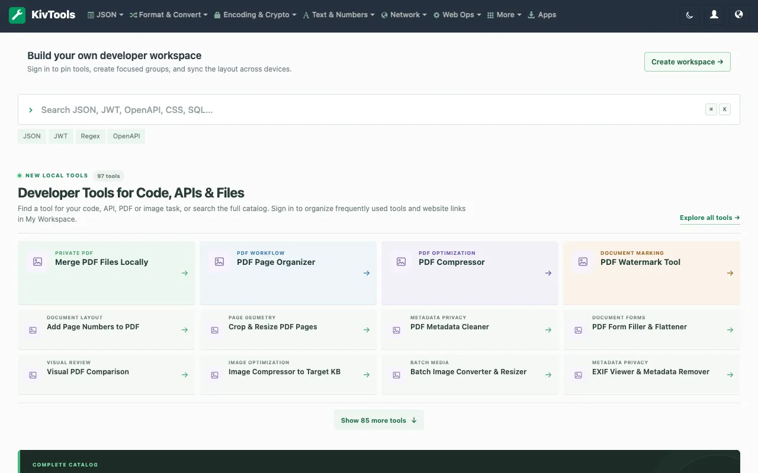Click arrow on Visual PDF Comparison card

click(x=185, y=375)
